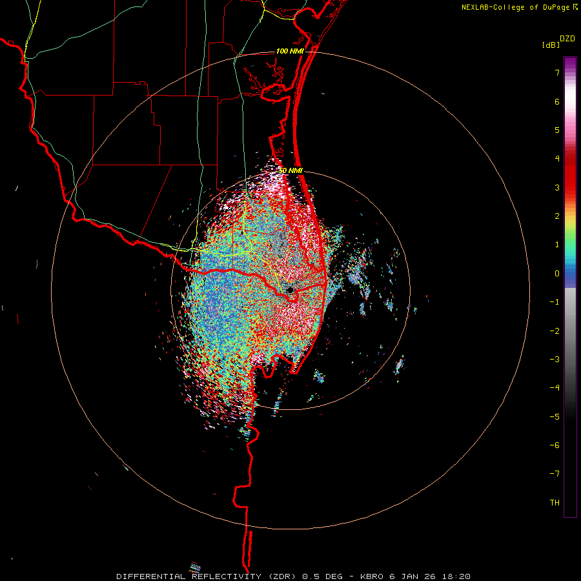
Task: Click the 50 NMI range ring label
Action: [x=290, y=170]
